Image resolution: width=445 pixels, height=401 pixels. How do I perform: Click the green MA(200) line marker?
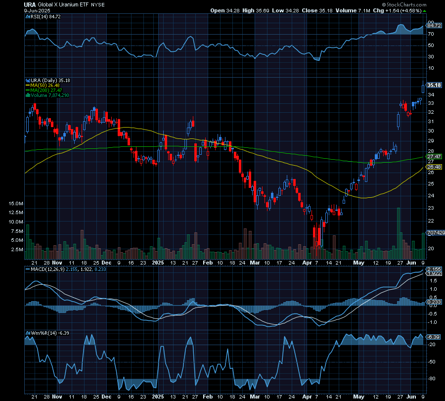tap(28, 90)
